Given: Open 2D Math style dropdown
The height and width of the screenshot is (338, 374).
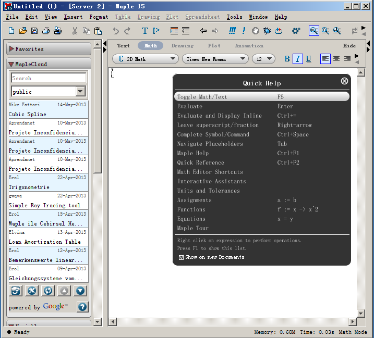Looking at the screenshot, I should [145, 59].
